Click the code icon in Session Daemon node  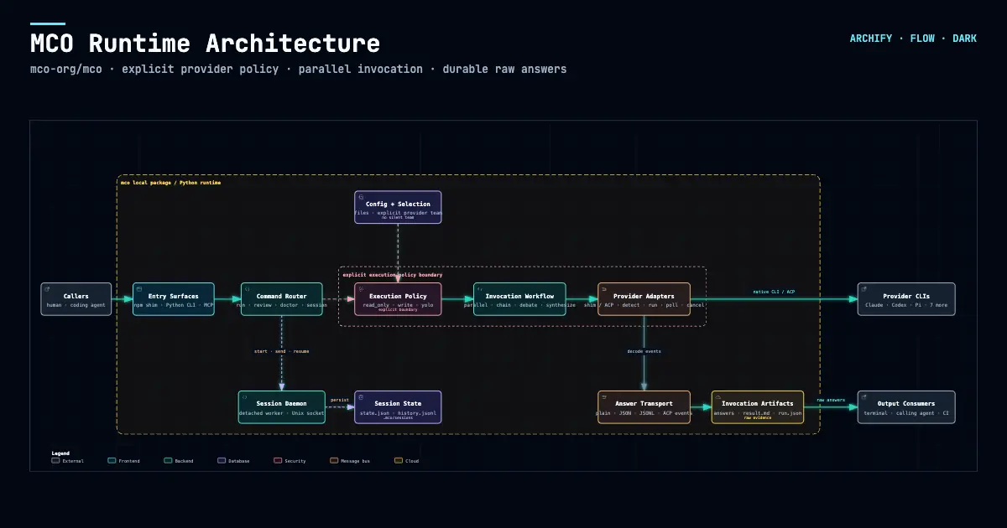coord(244,396)
